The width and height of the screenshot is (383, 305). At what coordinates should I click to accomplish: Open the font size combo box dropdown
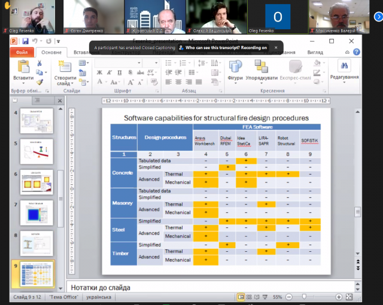pos(156,63)
